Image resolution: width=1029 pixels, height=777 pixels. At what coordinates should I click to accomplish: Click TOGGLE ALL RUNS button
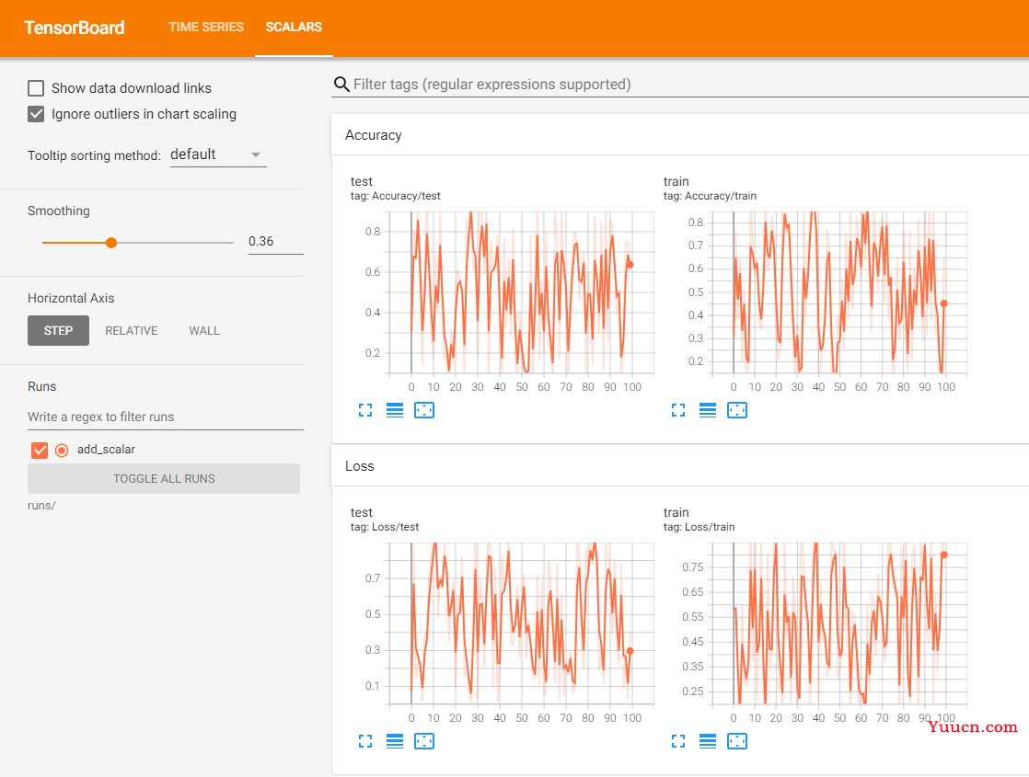164,479
